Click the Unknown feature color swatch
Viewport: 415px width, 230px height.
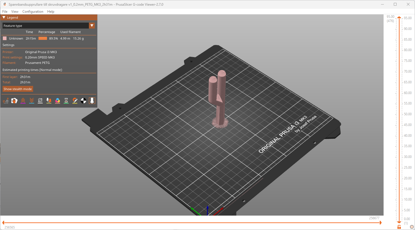point(5,38)
